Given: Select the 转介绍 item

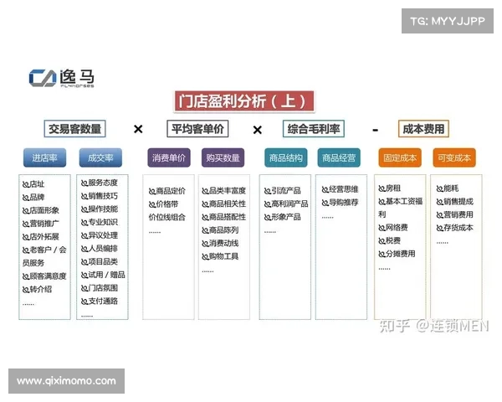Looking at the screenshot, I should click(37, 289).
